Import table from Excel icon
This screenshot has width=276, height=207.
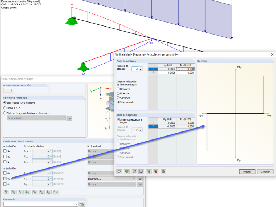tap(155, 171)
